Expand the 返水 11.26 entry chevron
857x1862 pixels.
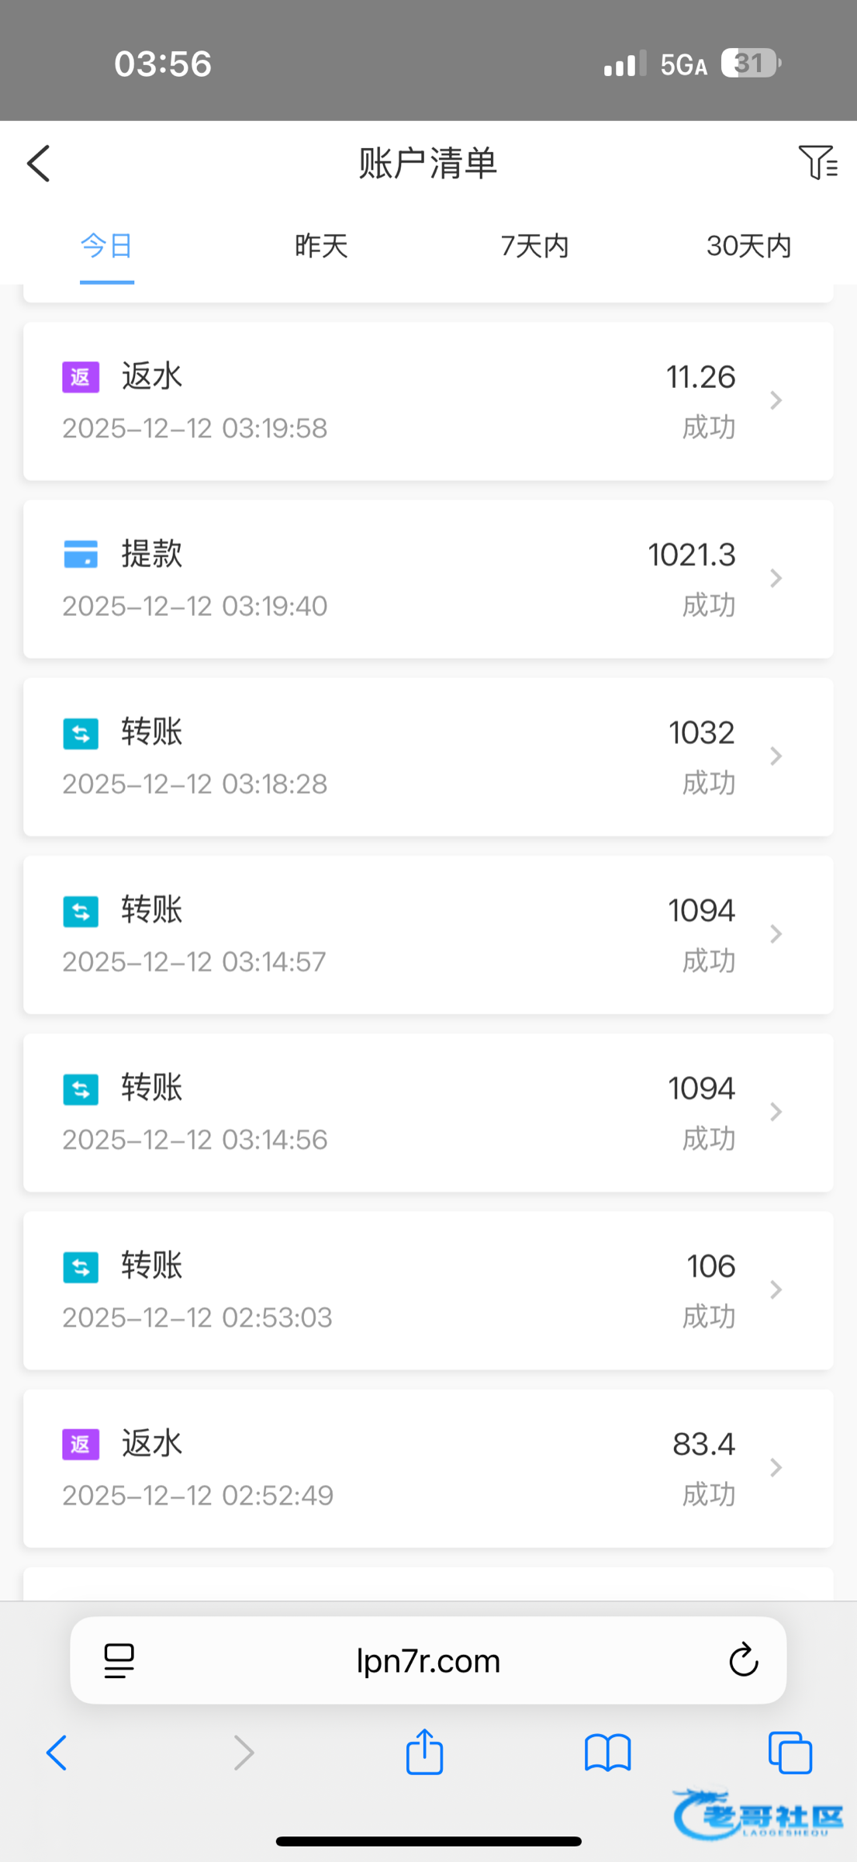776,400
